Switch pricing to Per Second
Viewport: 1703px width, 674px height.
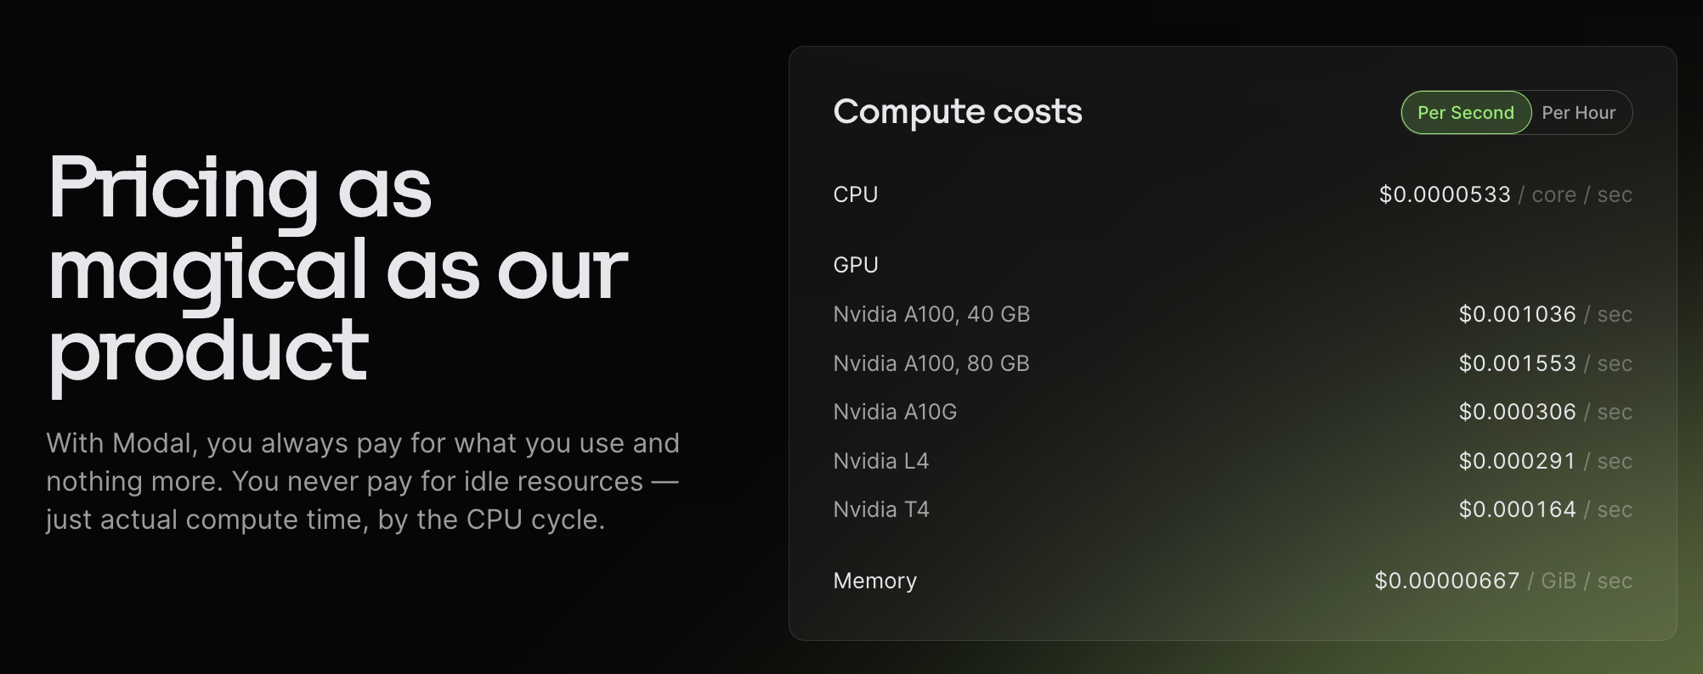(x=1465, y=113)
